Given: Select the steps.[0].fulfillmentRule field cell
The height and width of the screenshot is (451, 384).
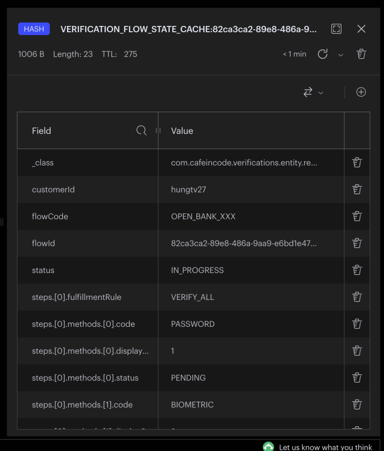Looking at the screenshot, I should (87, 297).
